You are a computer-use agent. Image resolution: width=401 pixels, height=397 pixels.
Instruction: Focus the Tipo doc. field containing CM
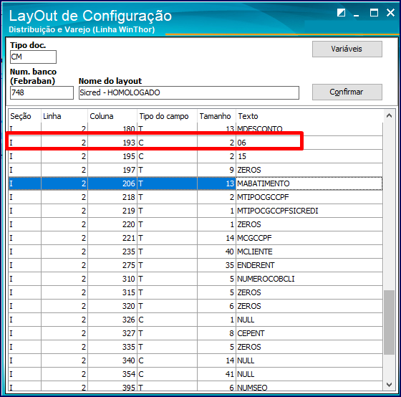coord(33,57)
